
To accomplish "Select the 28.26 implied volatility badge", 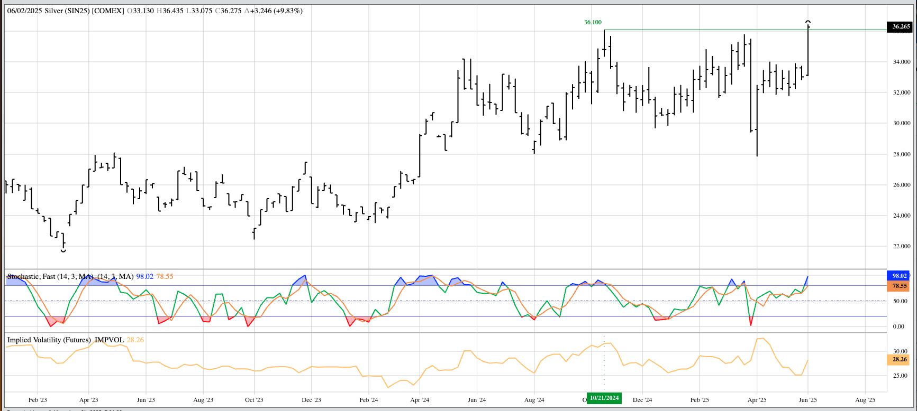I will tap(899, 359).
